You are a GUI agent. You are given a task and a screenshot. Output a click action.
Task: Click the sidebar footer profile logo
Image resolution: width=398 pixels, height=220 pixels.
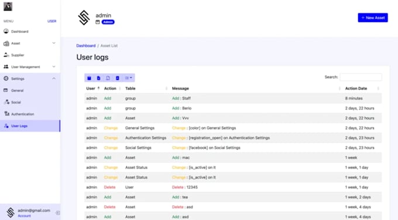pos(11,212)
